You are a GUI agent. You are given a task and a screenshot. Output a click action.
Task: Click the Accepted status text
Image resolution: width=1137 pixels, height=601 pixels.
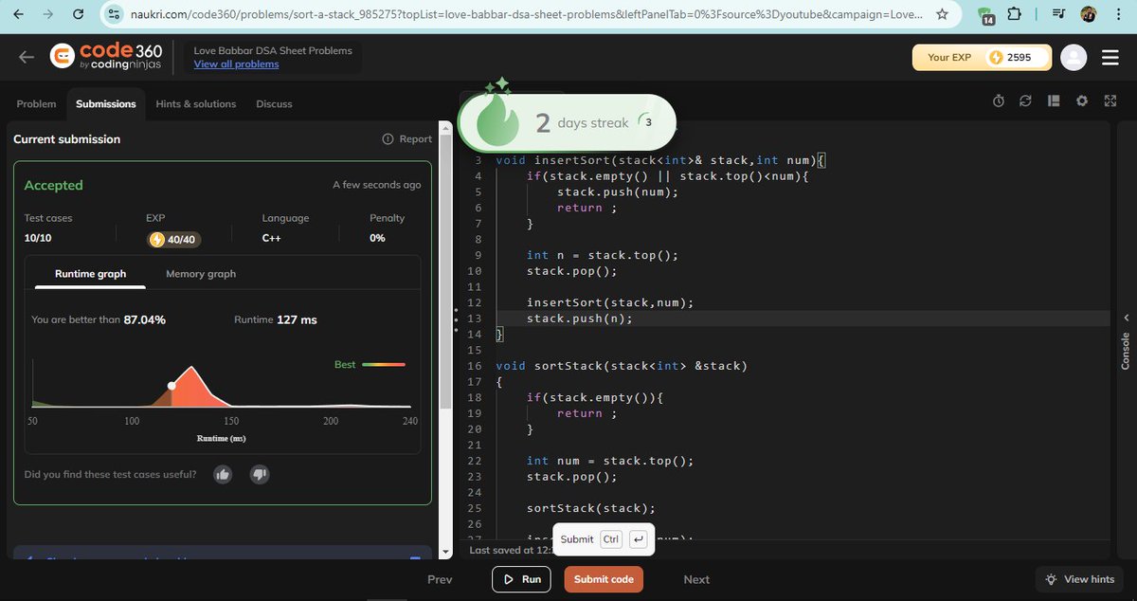[54, 185]
